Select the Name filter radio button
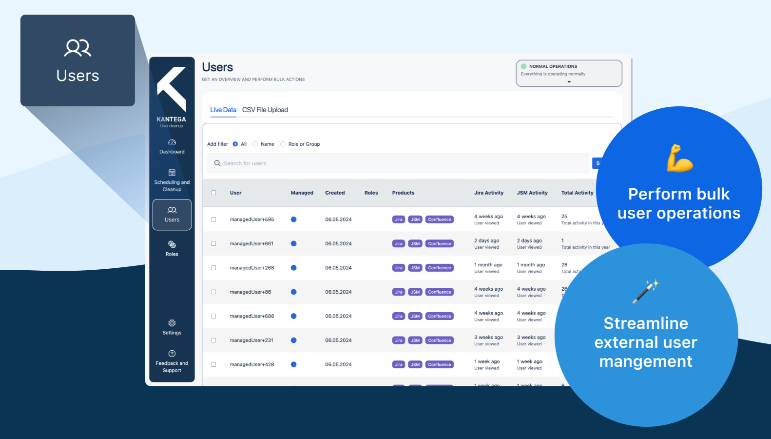Viewport: 771px width, 439px height. [x=255, y=144]
